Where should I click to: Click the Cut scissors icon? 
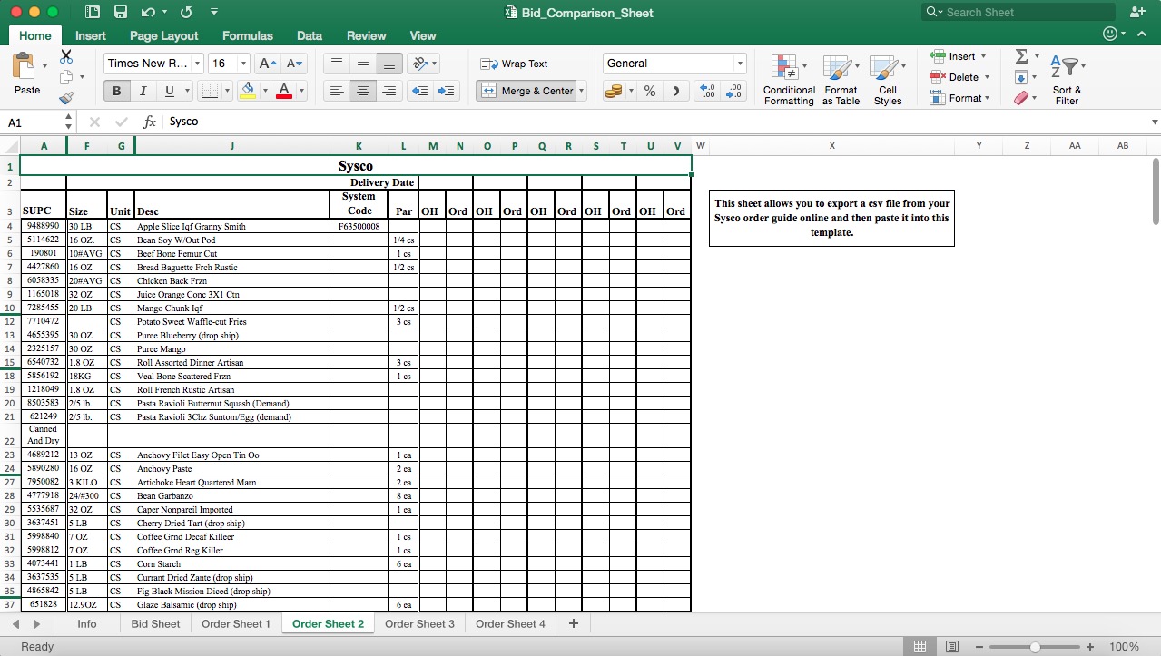(66, 57)
